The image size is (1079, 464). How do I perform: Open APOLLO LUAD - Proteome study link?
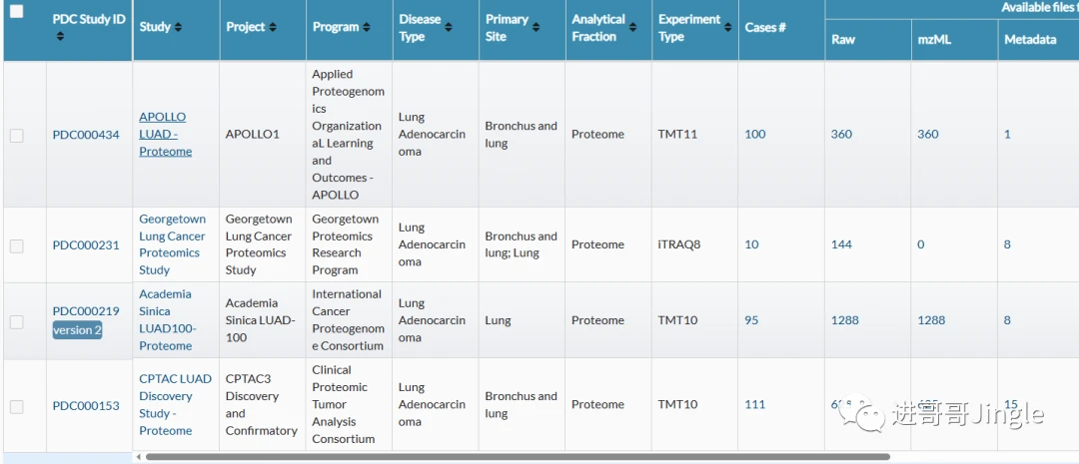pos(165,134)
